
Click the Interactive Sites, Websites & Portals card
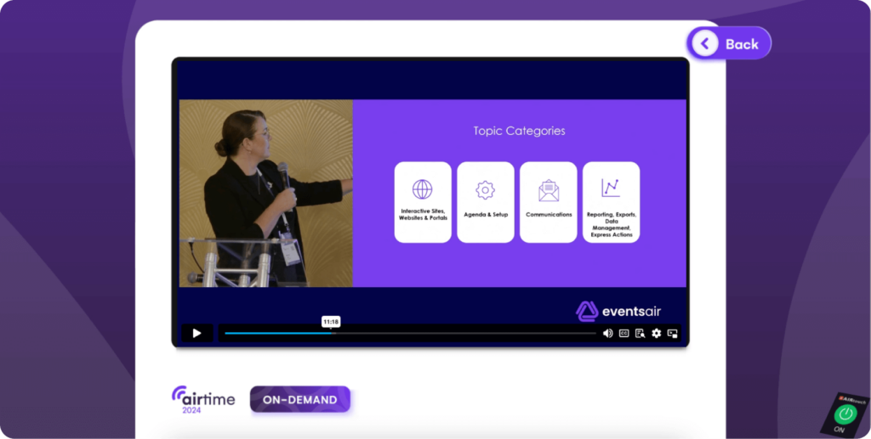click(423, 202)
